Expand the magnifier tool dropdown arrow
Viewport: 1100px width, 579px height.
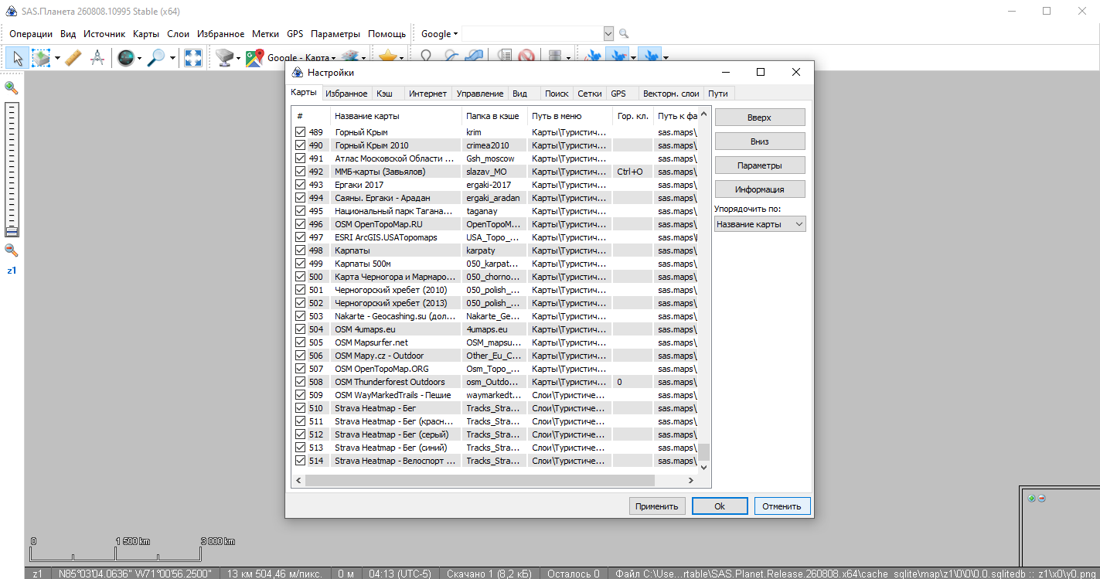(172, 58)
